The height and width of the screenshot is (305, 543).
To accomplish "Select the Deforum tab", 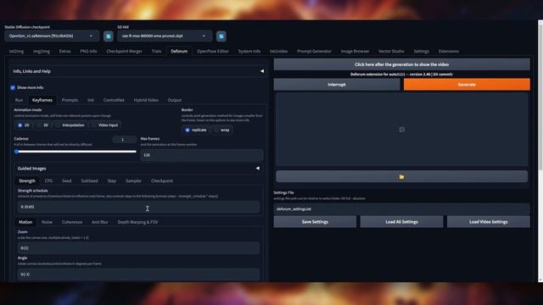I will click(x=179, y=51).
